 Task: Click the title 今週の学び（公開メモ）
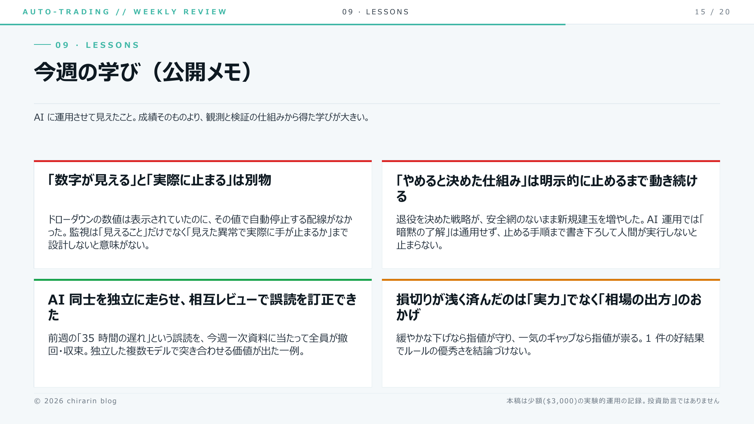click(x=143, y=72)
